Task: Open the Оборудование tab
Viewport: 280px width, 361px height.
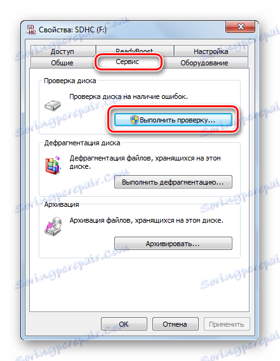Action: [x=204, y=63]
